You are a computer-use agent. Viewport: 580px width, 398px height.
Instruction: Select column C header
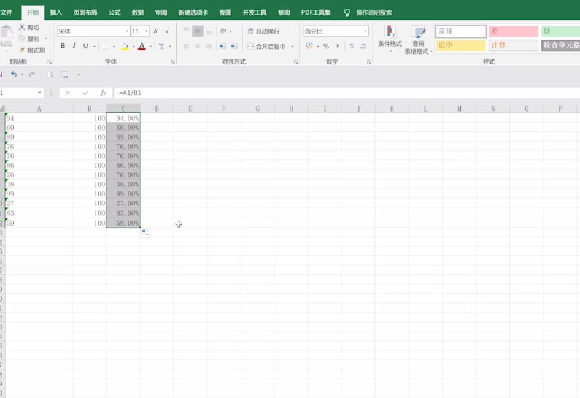point(123,109)
